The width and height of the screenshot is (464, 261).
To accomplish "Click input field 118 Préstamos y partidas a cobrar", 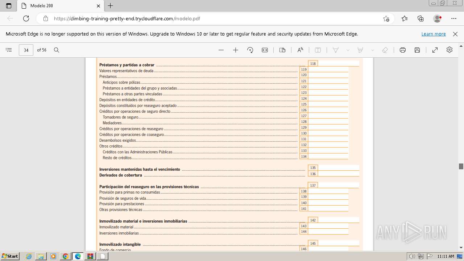I will coord(338,63).
